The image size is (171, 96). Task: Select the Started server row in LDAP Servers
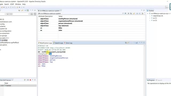coord(18,86)
